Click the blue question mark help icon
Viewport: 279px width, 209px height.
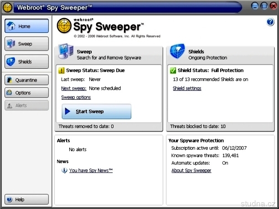tap(270, 22)
